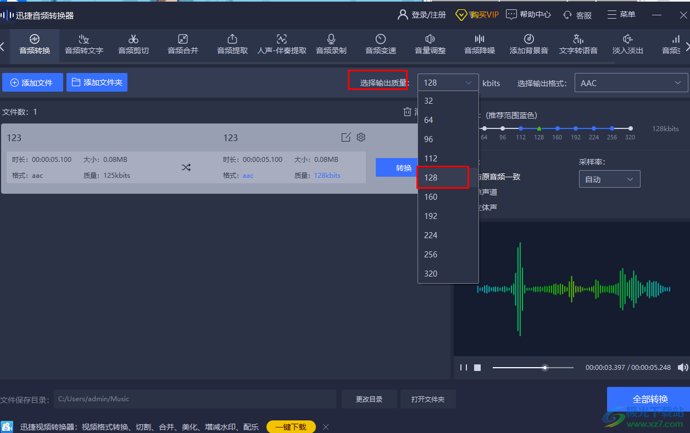Screen dimensions: 690x433
Task: Open the 添加背景音 background music tool
Action: [x=529, y=44]
